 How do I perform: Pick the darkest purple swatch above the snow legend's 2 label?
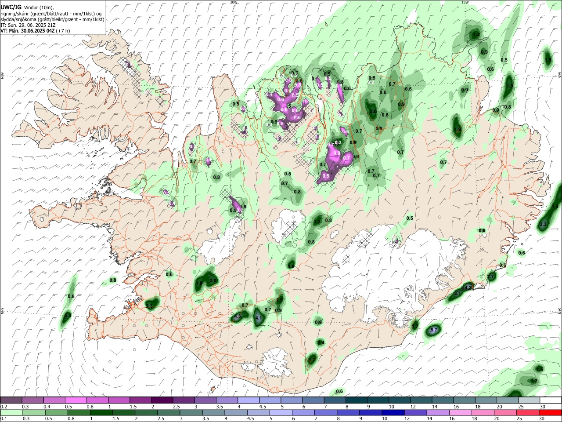point(162,400)
